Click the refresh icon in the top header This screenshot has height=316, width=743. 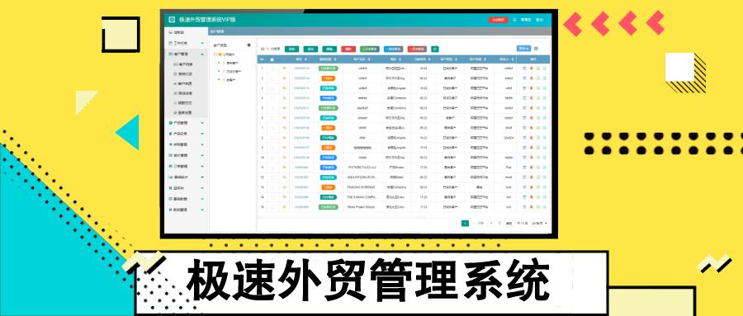point(514,20)
